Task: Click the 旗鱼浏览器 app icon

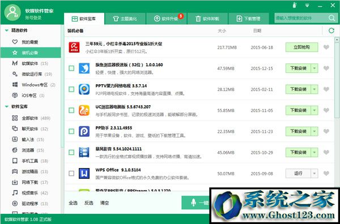Action: (x=84, y=68)
